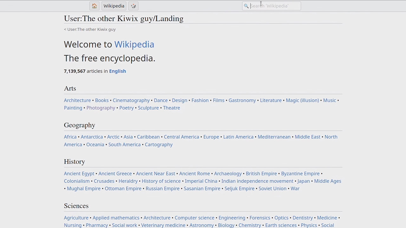Open the Indian independence movement link

[x=257, y=181]
